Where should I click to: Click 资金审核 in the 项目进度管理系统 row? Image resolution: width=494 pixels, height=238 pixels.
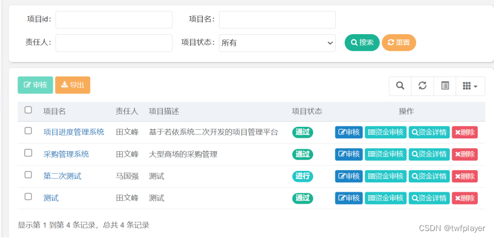click(386, 132)
